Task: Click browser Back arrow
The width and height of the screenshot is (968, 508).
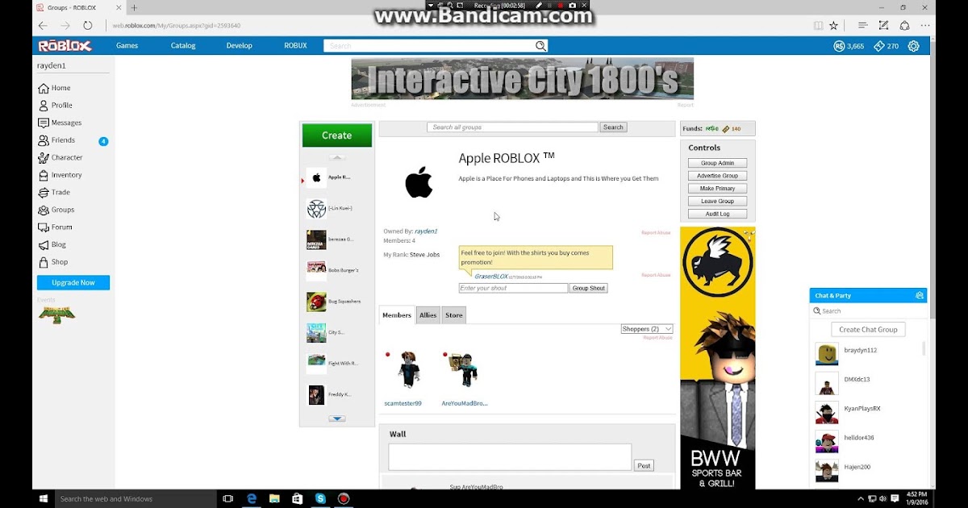Action: (44, 25)
